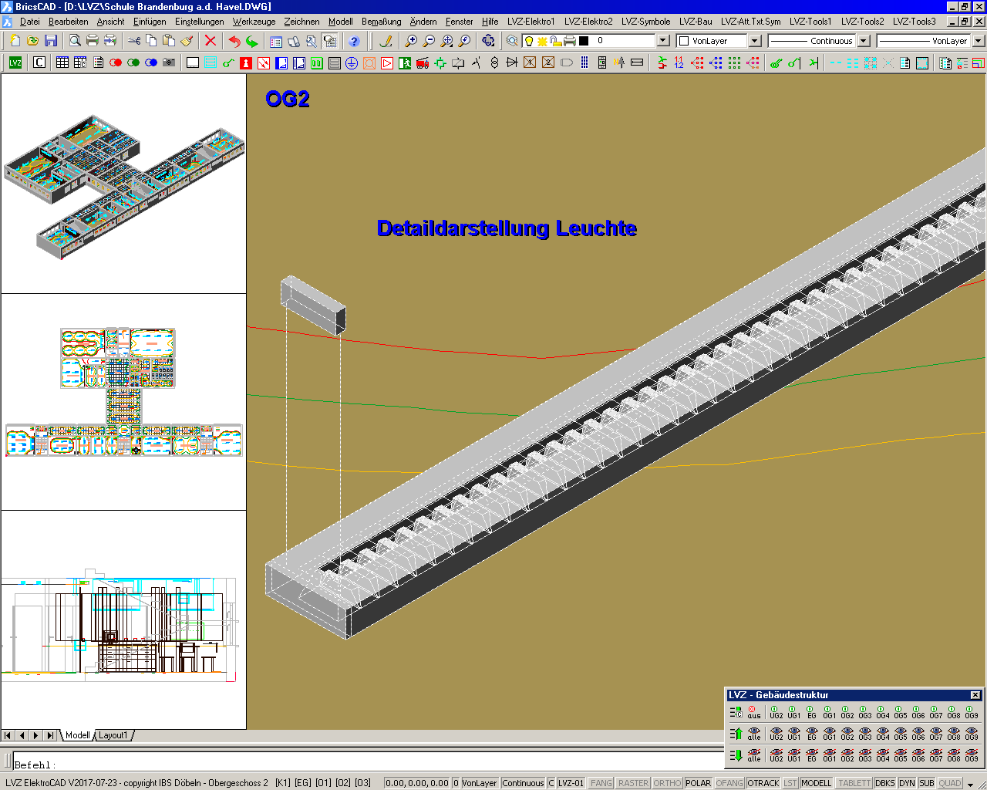Screen dimensions: 987x790
Task: Click the boxed C icon
Action: click(x=39, y=62)
